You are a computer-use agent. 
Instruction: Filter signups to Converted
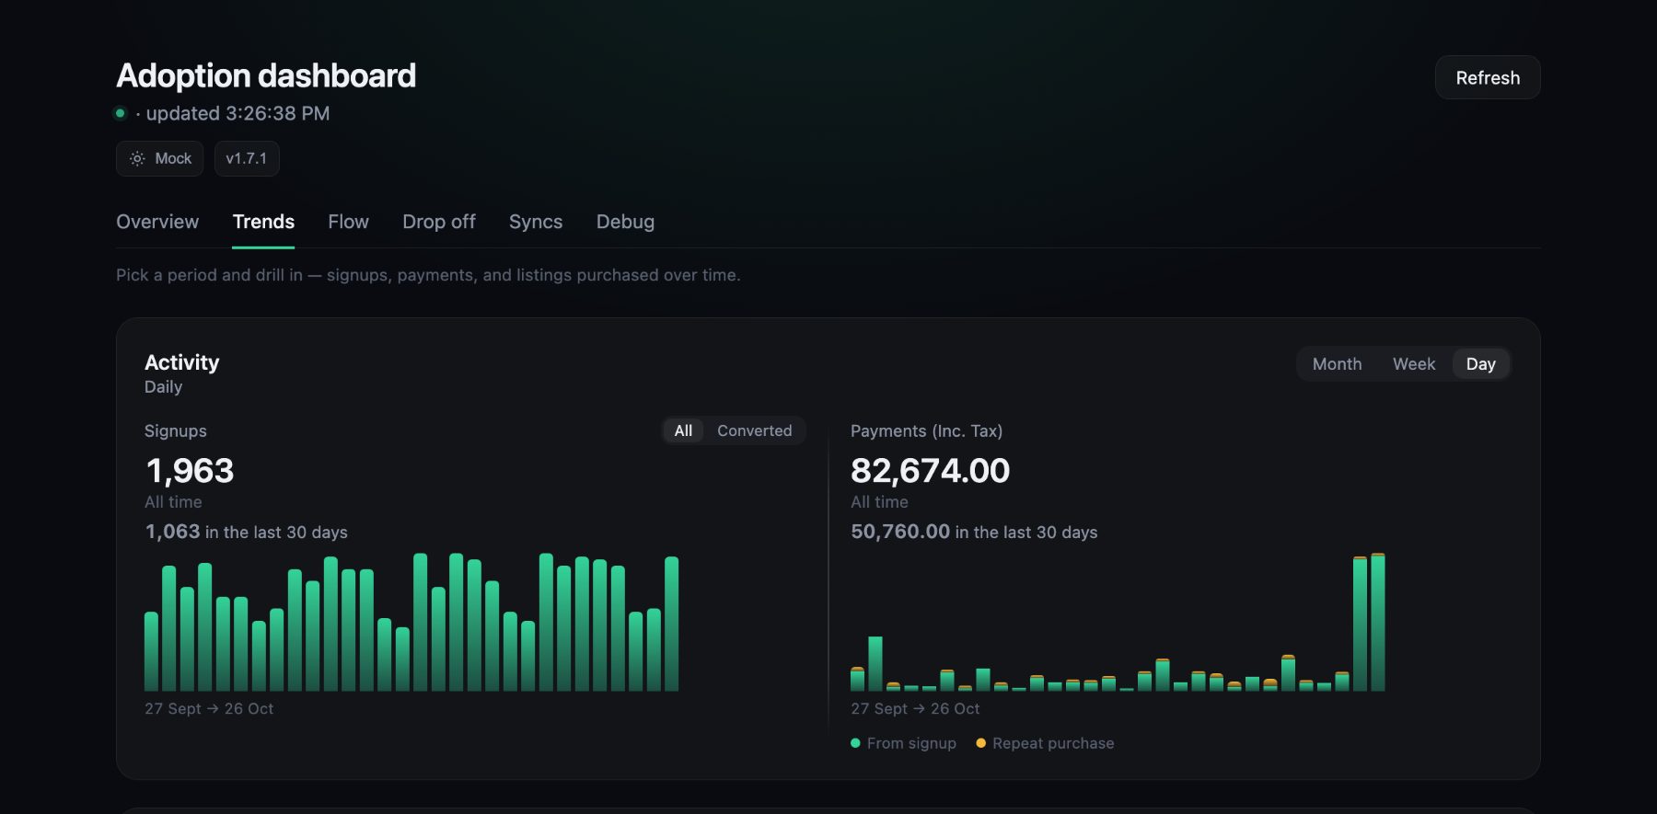click(755, 430)
